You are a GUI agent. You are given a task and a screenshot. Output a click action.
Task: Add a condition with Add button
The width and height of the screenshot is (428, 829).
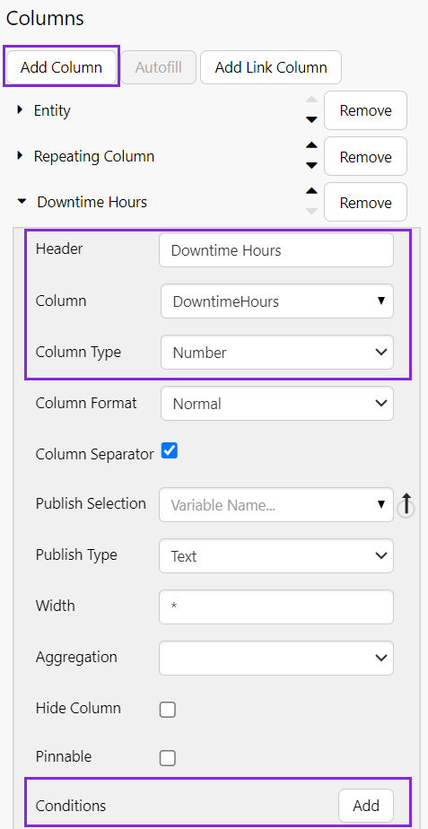(x=366, y=805)
